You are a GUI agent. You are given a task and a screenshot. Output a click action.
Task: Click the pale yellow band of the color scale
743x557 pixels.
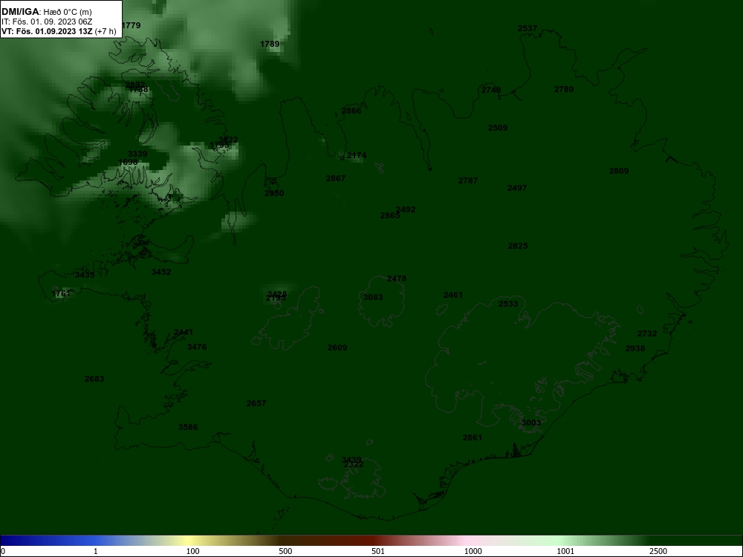187,541
